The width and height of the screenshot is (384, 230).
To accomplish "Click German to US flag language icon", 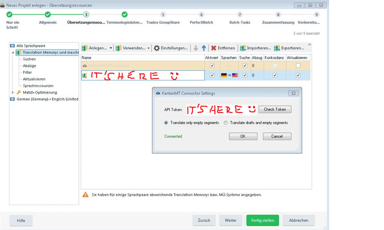I will [229, 75].
